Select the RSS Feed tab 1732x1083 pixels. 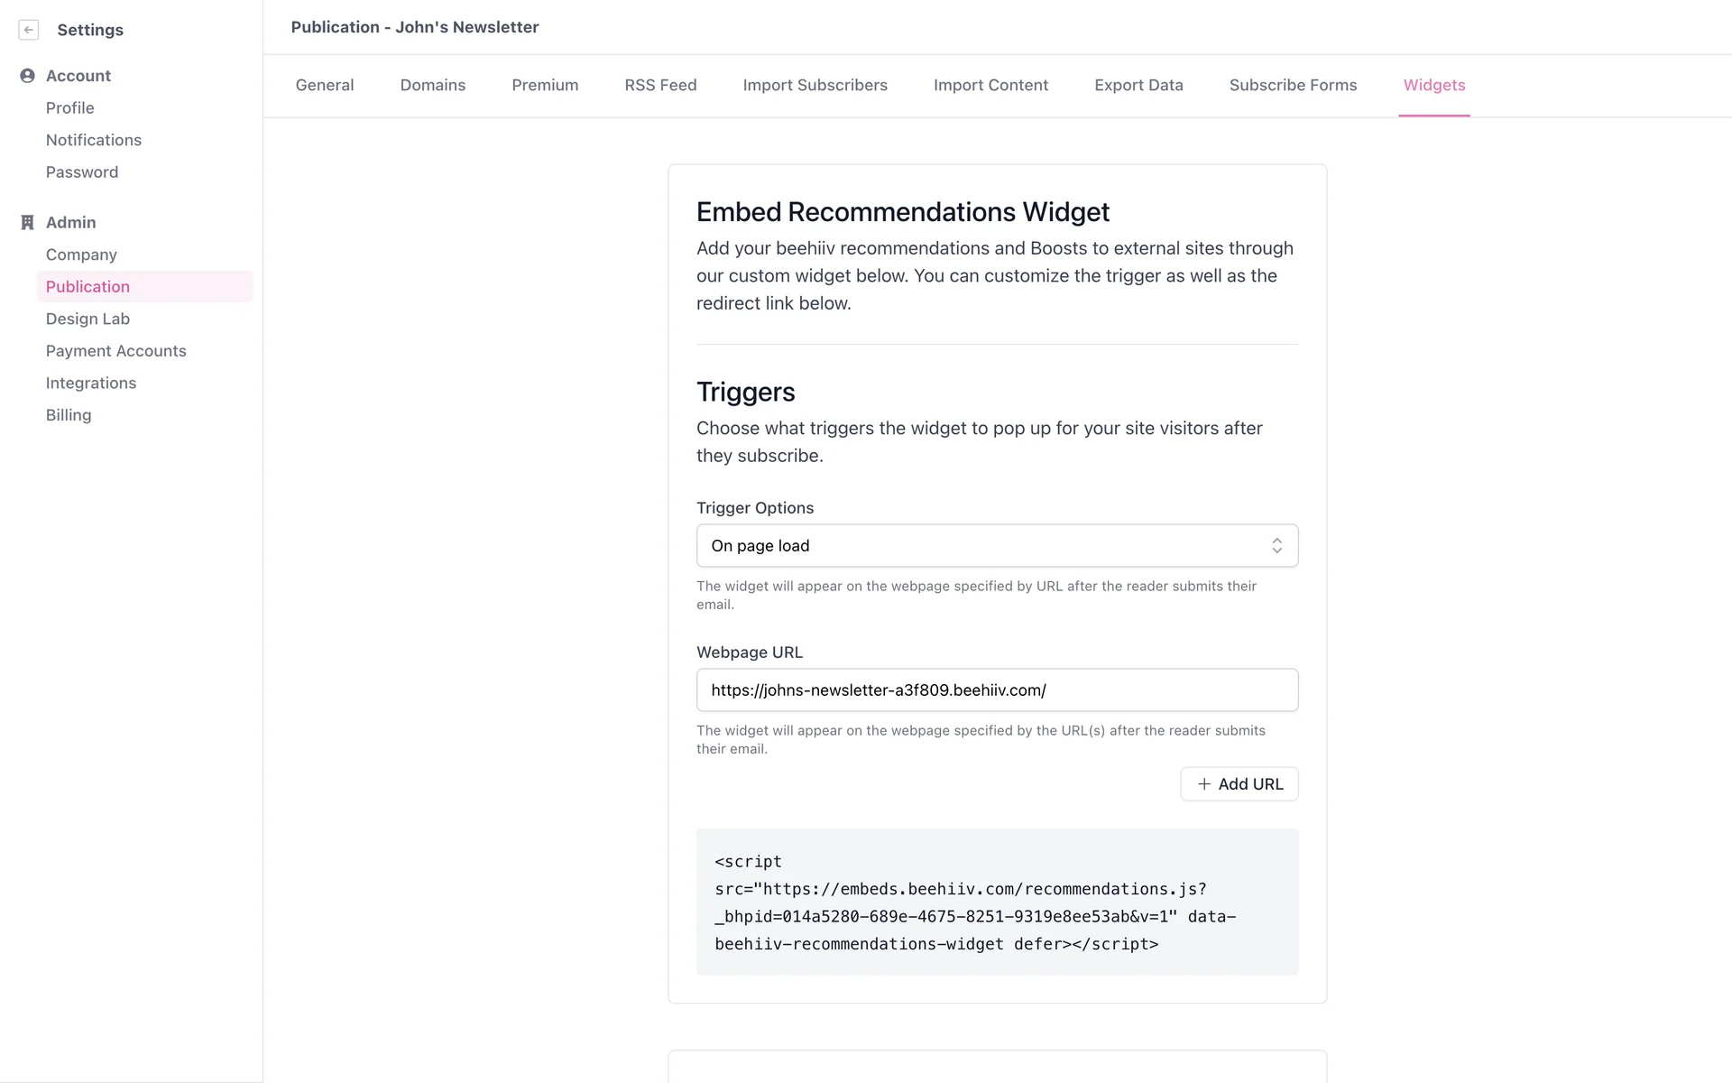click(x=660, y=85)
